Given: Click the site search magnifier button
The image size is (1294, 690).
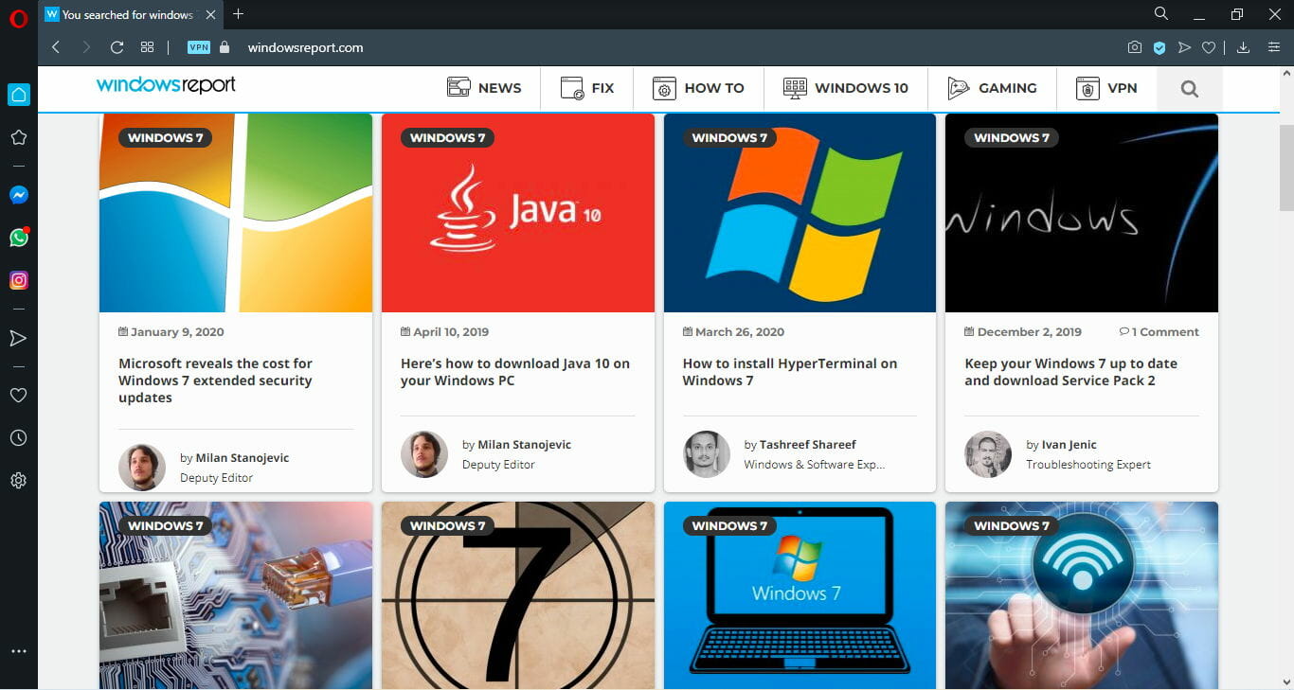Looking at the screenshot, I should click(1190, 89).
